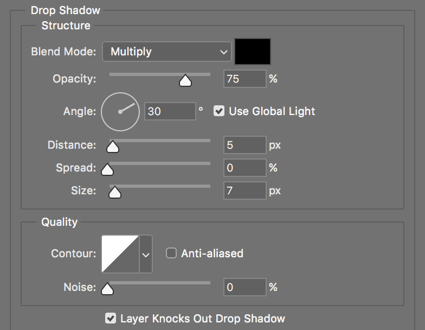Click the Spread percentage input field
425x330 pixels.
pos(244,168)
